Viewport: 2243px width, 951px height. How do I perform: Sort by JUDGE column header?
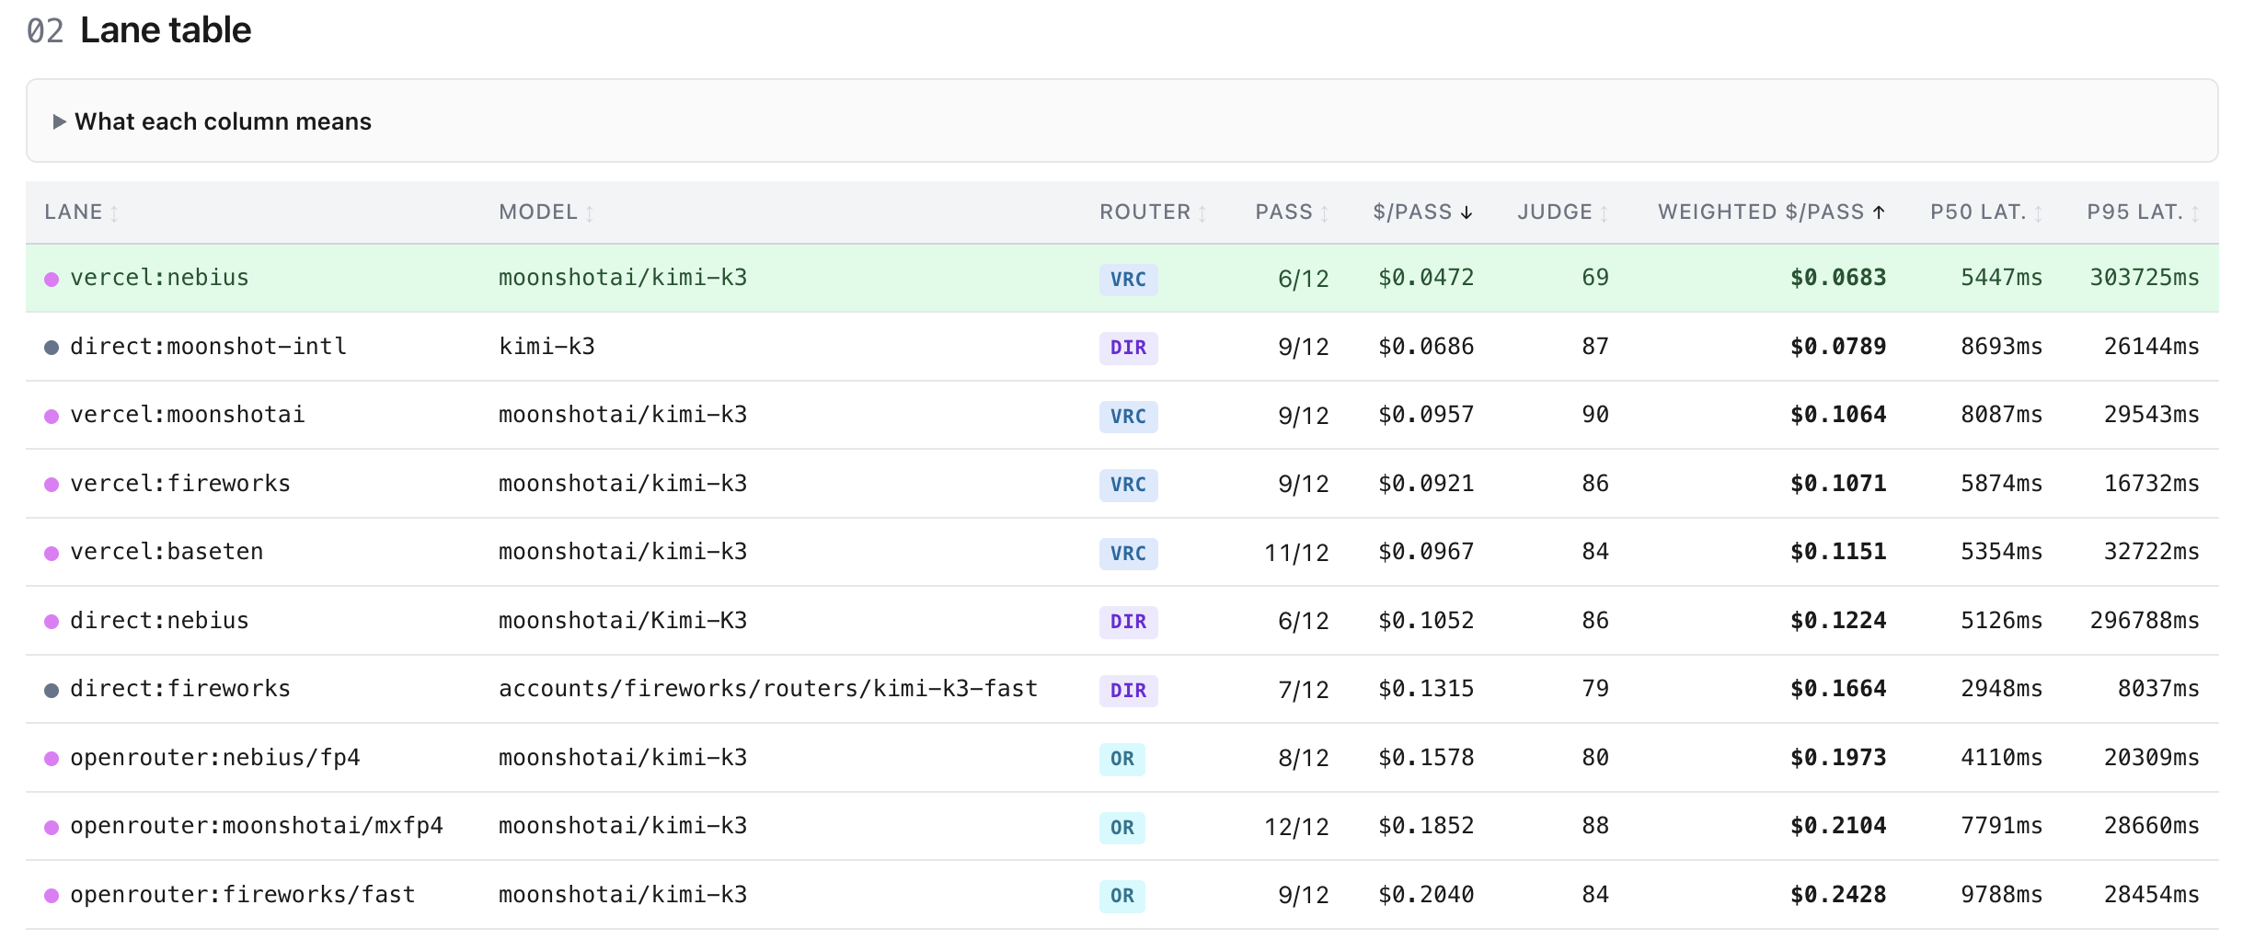tap(1562, 212)
